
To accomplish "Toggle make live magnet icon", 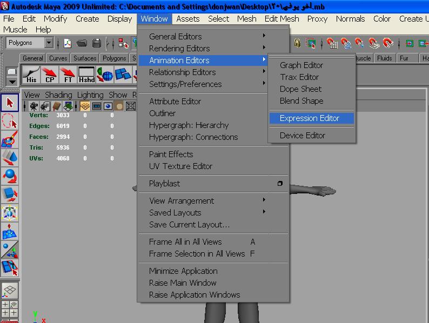I will pos(387,43).
